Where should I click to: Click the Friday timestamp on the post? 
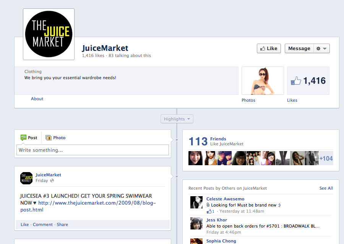pyautogui.click(x=42, y=181)
